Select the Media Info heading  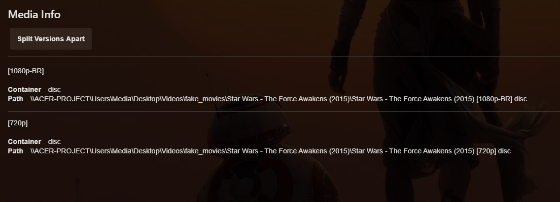35,15
